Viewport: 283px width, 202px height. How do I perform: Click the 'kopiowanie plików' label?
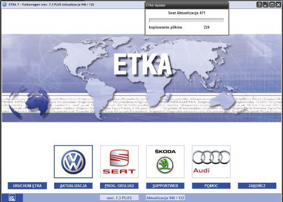coord(165,27)
